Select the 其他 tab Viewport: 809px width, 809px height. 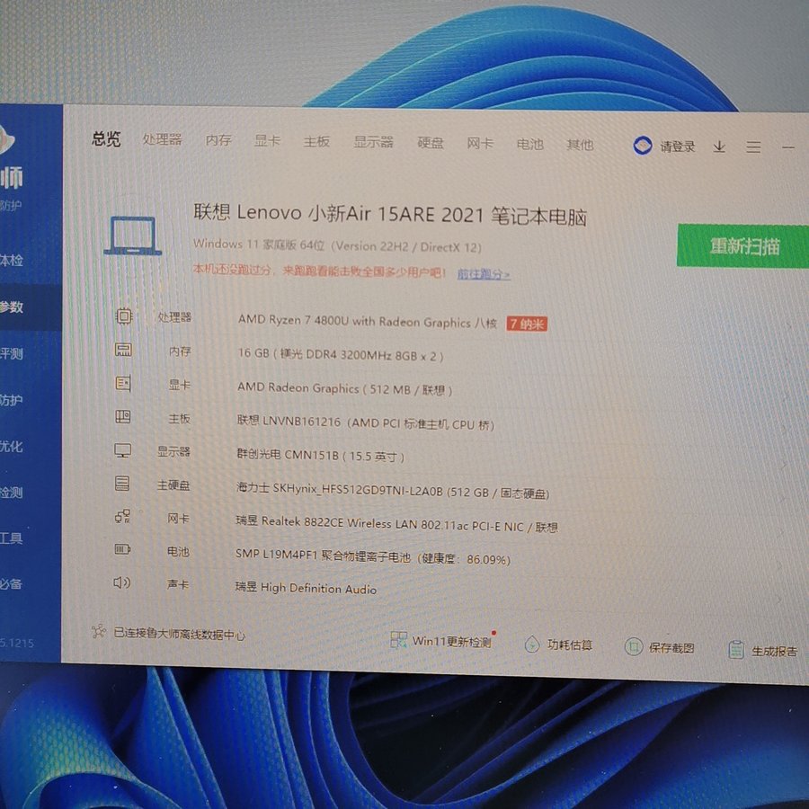580,145
